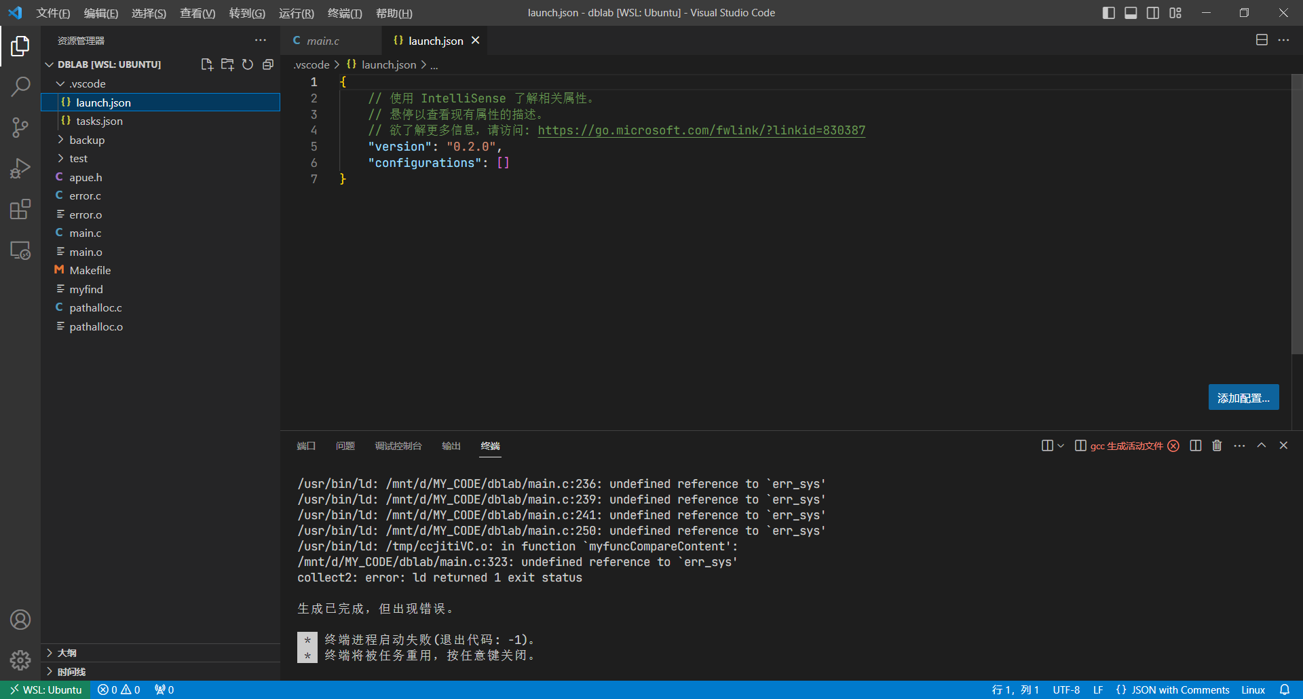Close the terminal panel
The image size is (1303, 699).
1283,446
